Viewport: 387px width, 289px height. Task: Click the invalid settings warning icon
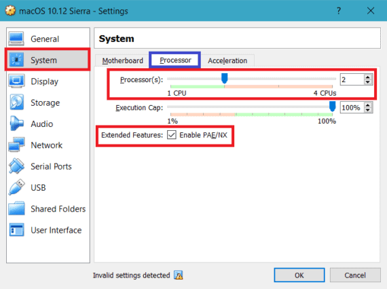click(178, 275)
